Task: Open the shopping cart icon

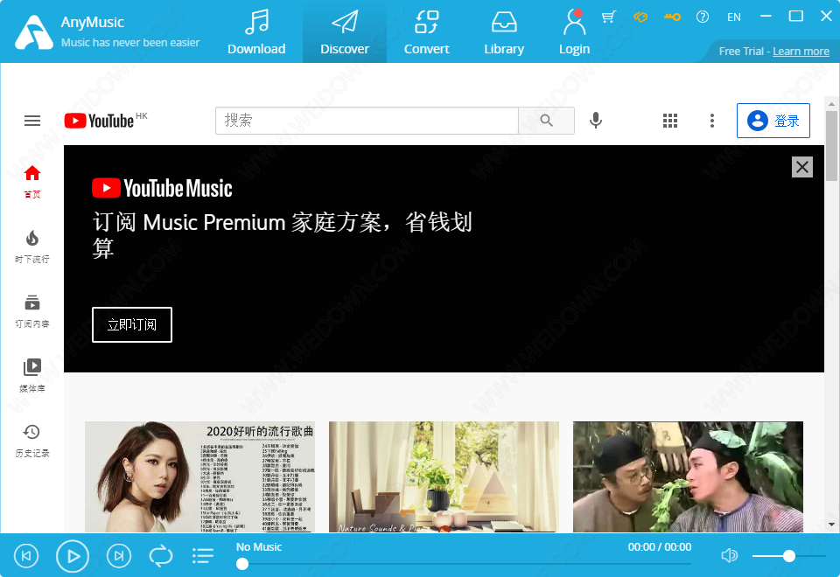Action: (x=608, y=17)
